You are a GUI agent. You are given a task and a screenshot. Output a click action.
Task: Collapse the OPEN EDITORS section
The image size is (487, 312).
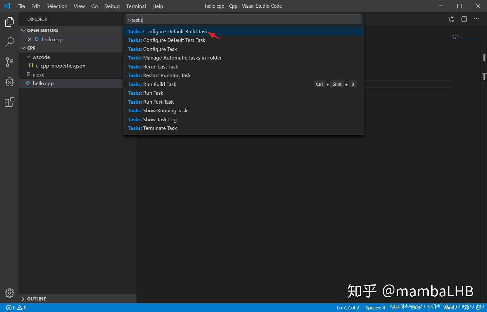pos(23,30)
